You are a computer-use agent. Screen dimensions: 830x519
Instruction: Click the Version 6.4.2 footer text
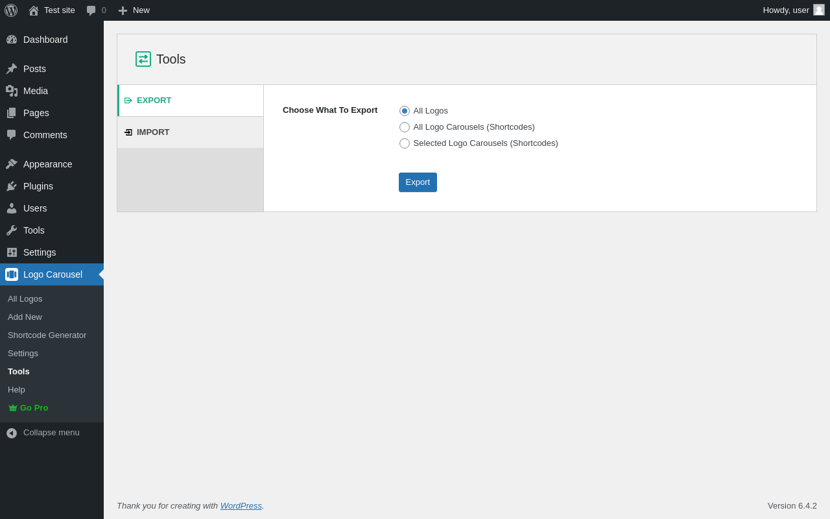coord(792,505)
